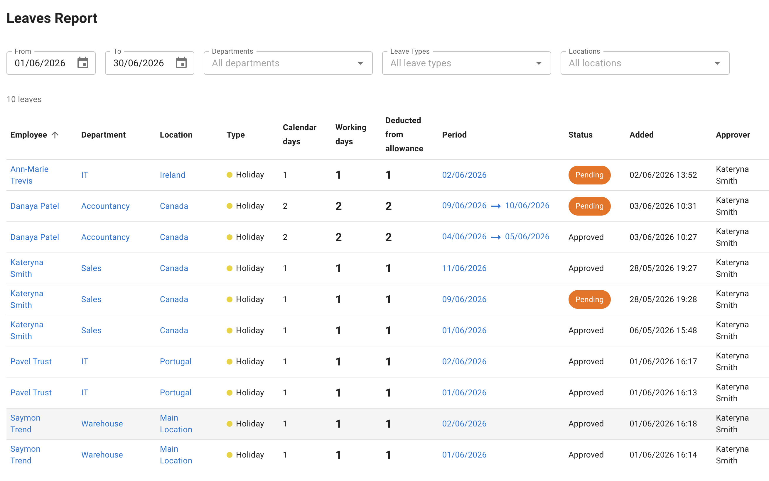Click into the From date field 01/06/2026

click(40, 63)
